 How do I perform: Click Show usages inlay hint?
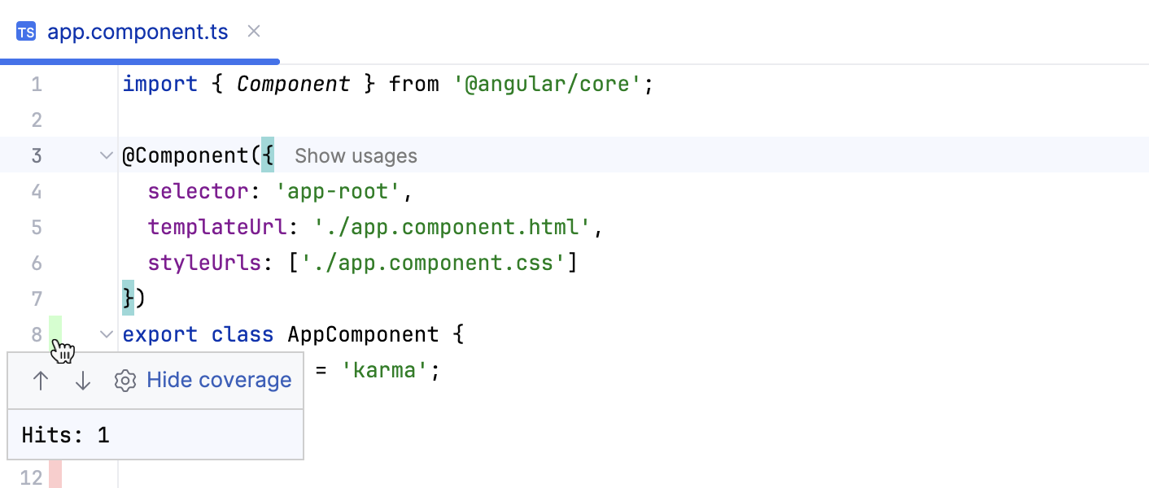[x=356, y=155]
